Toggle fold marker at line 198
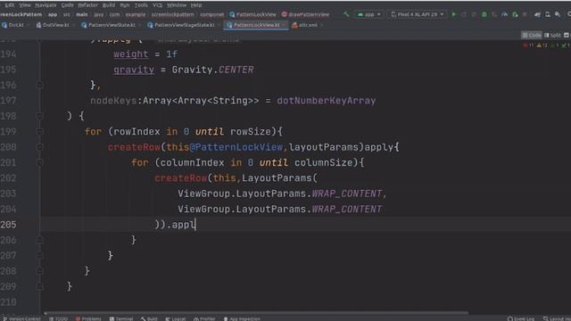The image size is (571, 321). [x=39, y=116]
